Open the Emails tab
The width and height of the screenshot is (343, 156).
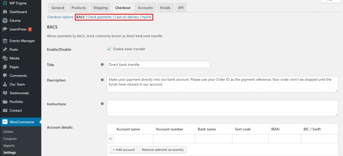(x=165, y=8)
